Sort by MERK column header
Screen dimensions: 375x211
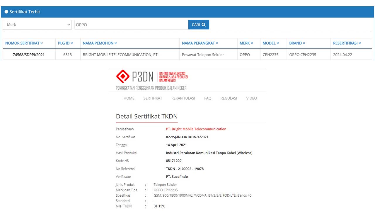click(x=246, y=43)
